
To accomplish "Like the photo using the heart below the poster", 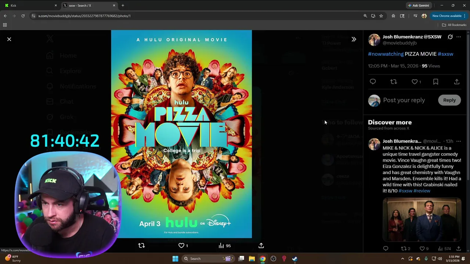I will pos(183,246).
